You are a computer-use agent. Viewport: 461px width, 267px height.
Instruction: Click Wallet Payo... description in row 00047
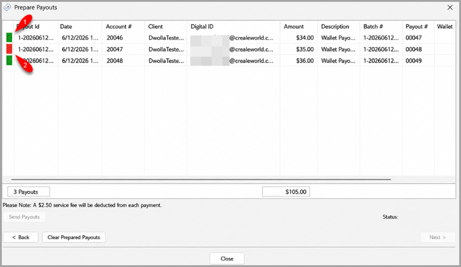coord(338,37)
